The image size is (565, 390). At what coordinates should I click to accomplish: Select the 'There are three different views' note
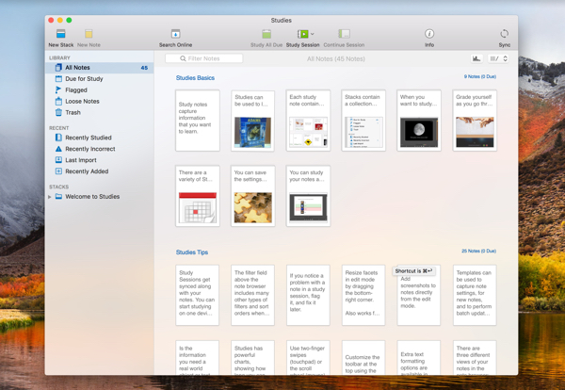coord(475,358)
